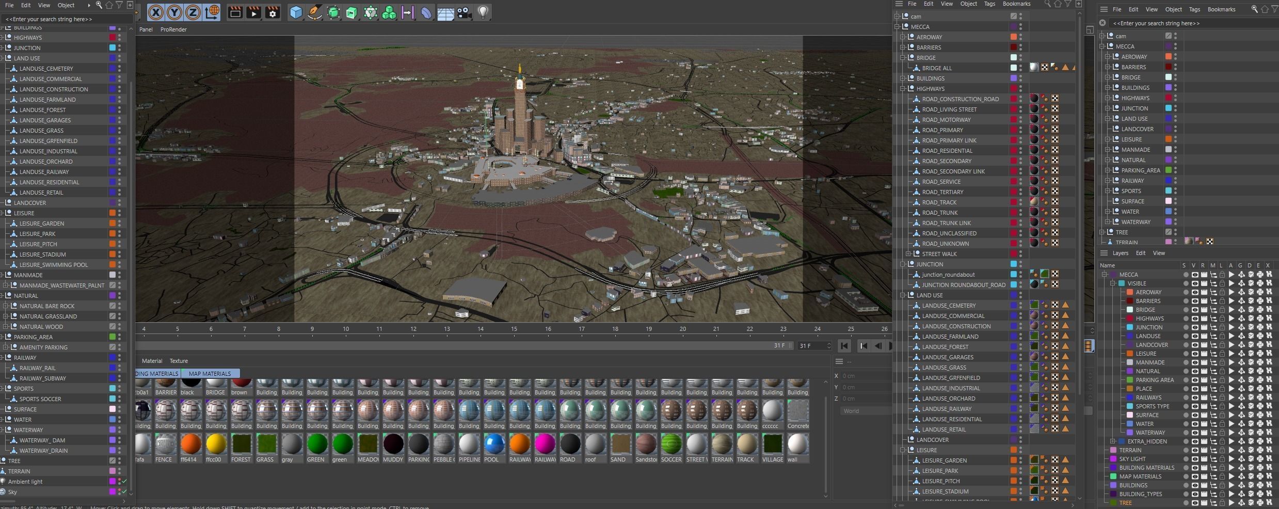Select JUNCTION ROUNDABOUT_ROAD object
This screenshot has width=1279, height=509.
(x=964, y=284)
